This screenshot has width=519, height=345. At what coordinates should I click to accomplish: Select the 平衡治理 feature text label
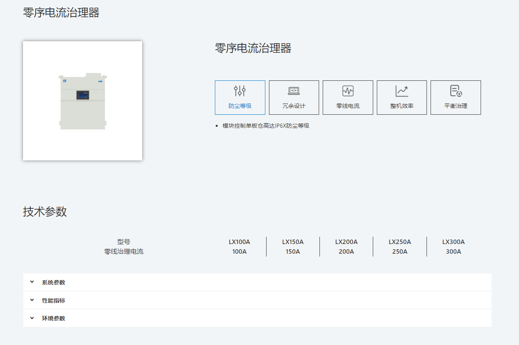[456, 106]
